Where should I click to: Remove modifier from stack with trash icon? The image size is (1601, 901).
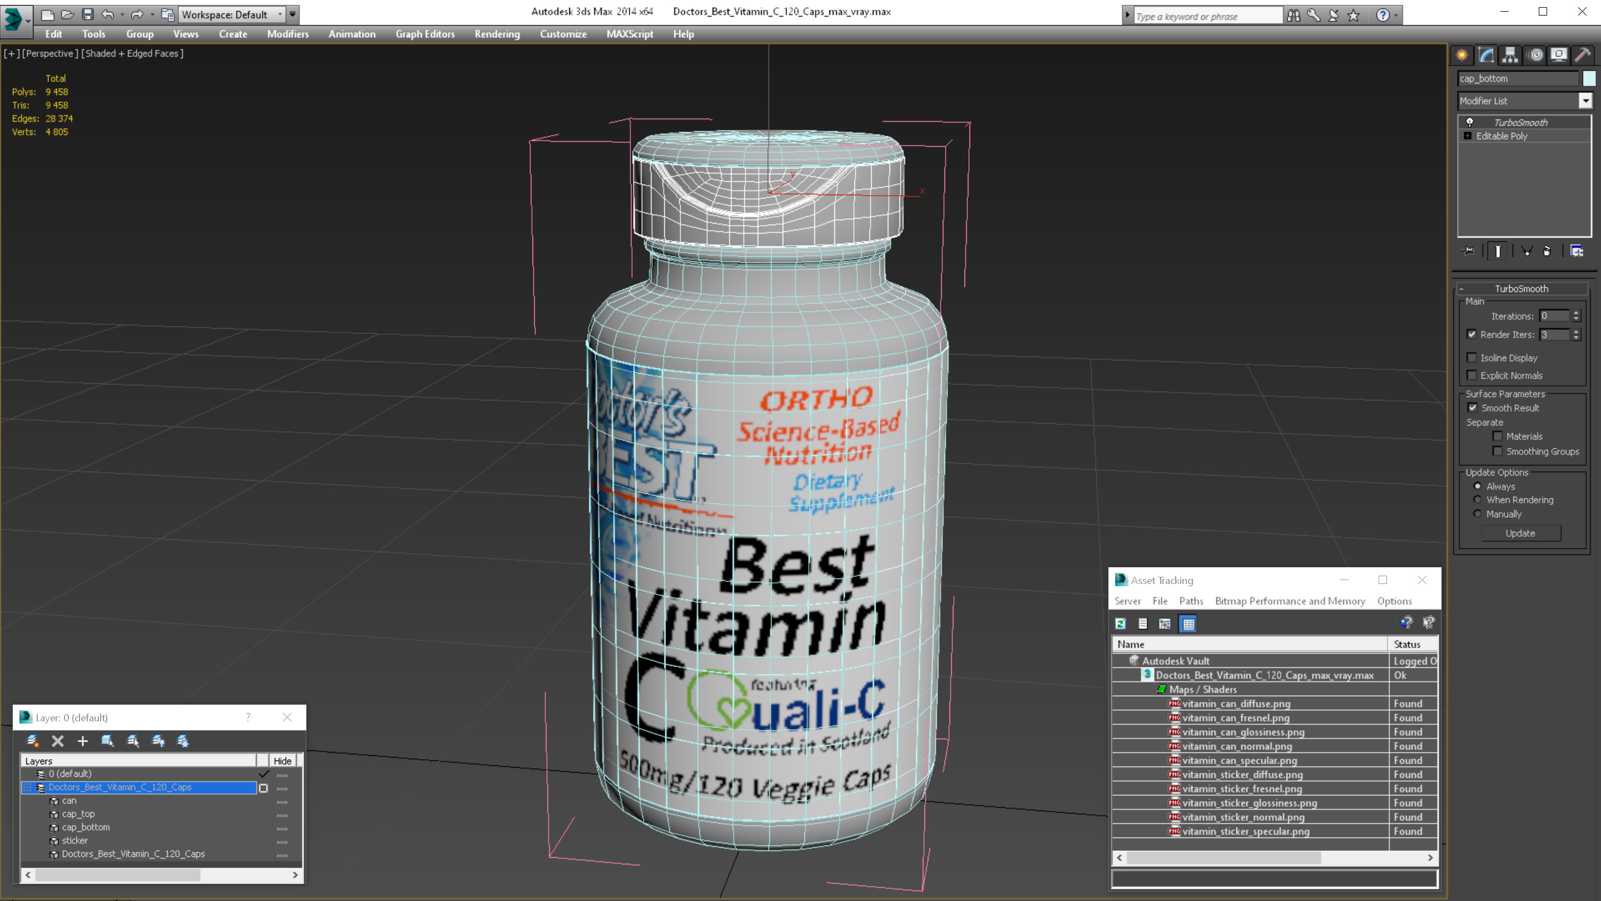[1547, 251]
